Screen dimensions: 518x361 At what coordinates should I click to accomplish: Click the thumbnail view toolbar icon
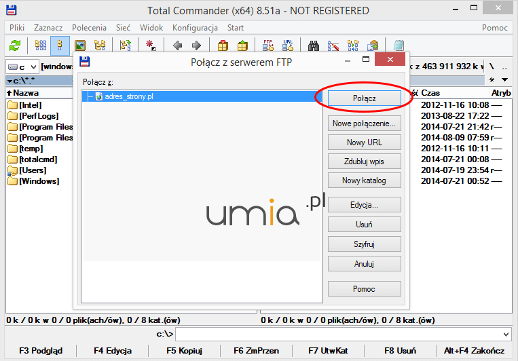pyautogui.click(x=80, y=45)
